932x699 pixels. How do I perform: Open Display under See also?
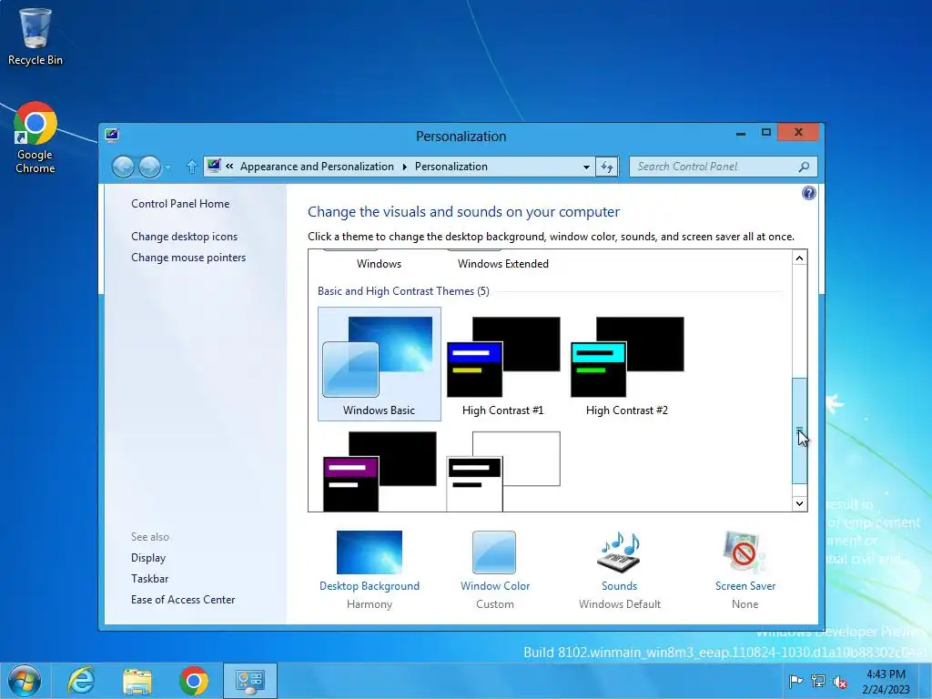tap(148, 558)
